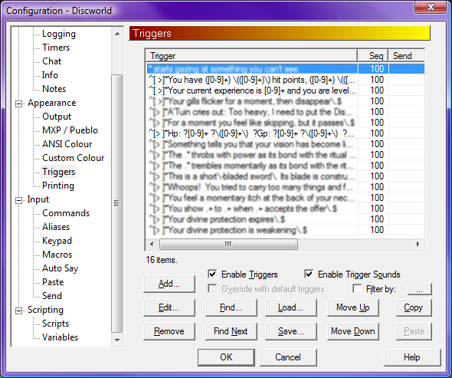This screenshot has width=452, height=378.
Task: Open the Scripts page
Action: coord(55,324)
